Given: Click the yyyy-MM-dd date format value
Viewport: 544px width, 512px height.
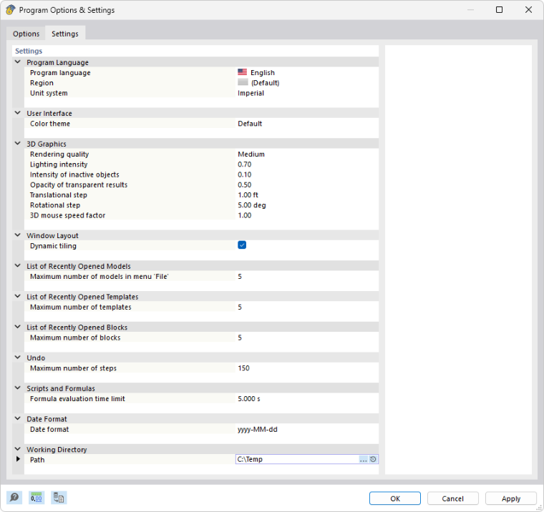Looking at the screenshot, I should pyautogui.click(x=258, y=429).
